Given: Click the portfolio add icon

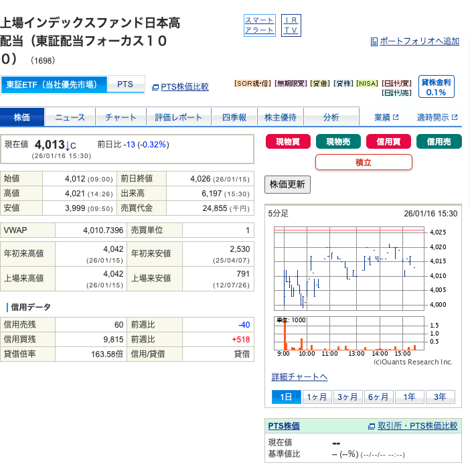Looking at the screenshot, I should point(374,42).
